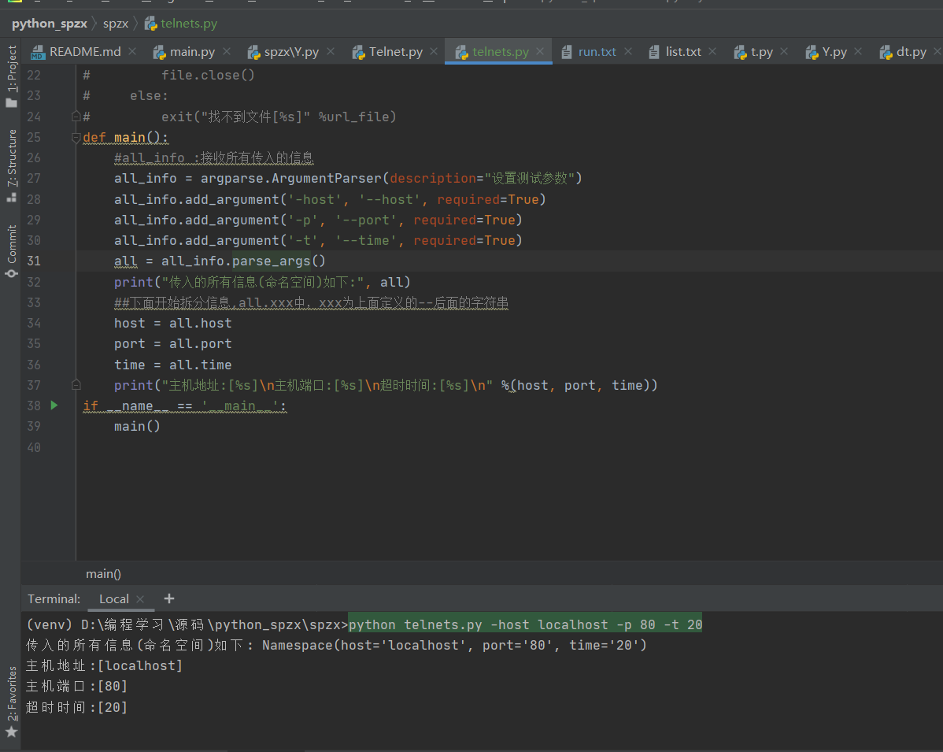Click the main.py Python file icon
The height and width of the screenshot is (752, 943).
(159, 52)
